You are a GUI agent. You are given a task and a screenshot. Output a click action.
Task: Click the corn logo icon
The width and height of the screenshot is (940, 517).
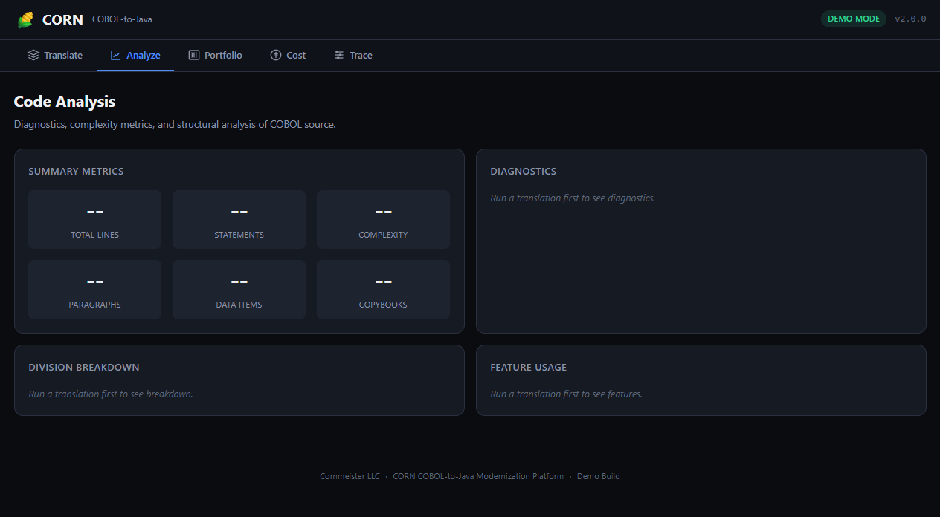tap(26, 20)
